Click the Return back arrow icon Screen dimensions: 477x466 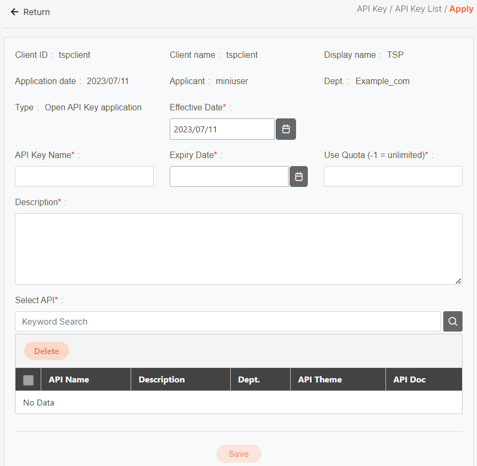click(14, 12)
